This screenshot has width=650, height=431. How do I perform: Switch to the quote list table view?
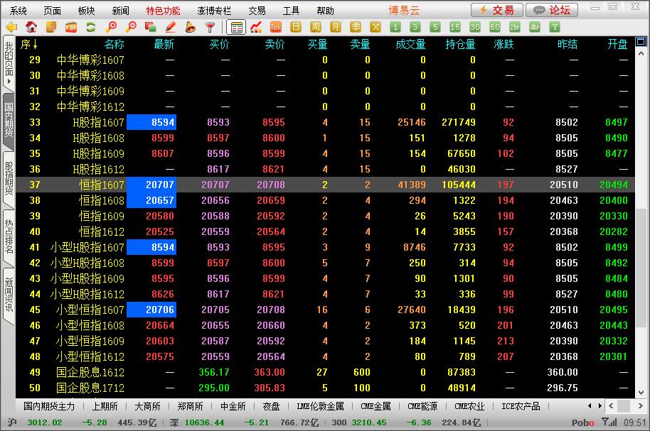(236, 27)
